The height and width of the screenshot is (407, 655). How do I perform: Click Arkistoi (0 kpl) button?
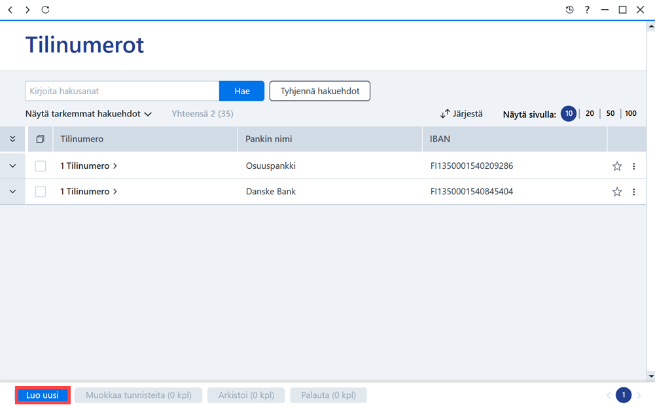(x=247, y=395)
